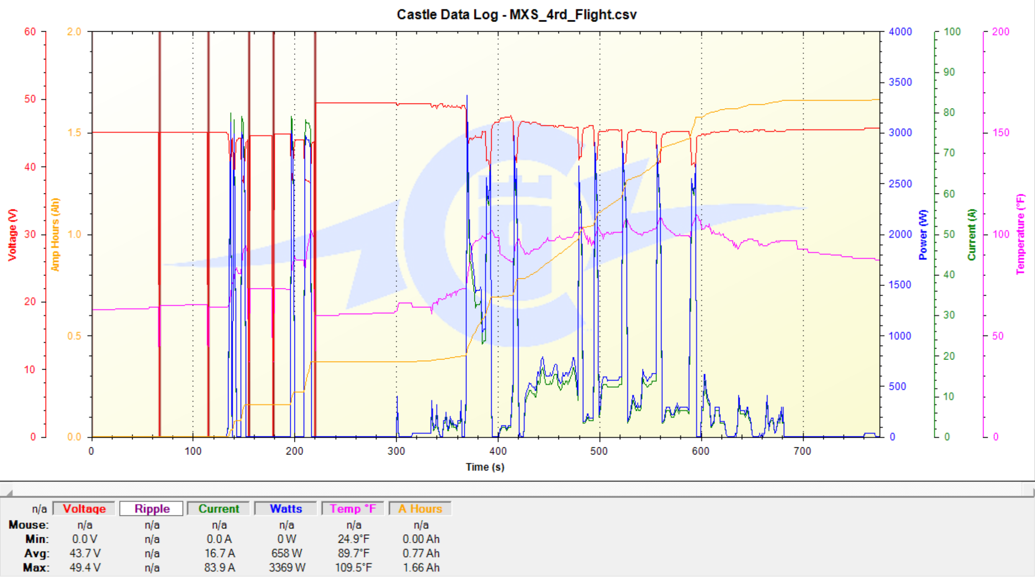
Task: Click the 100 label on Current axis
Action: tap(952, 32)
